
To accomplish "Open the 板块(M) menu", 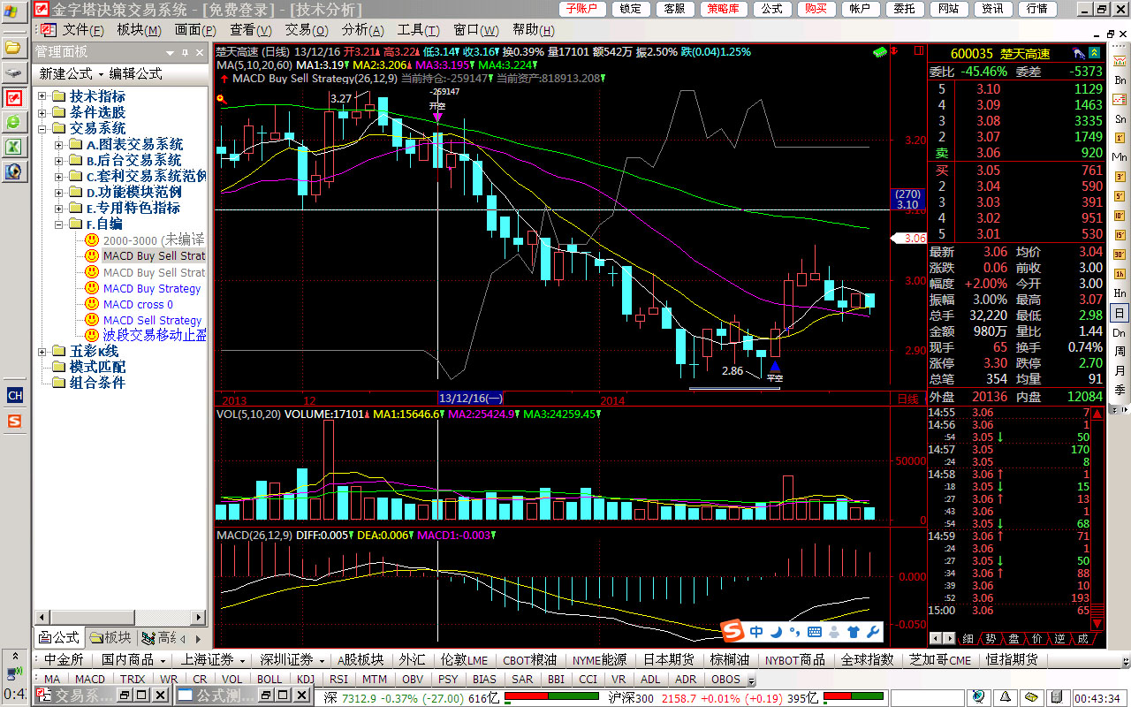I will tap(139, 30).
